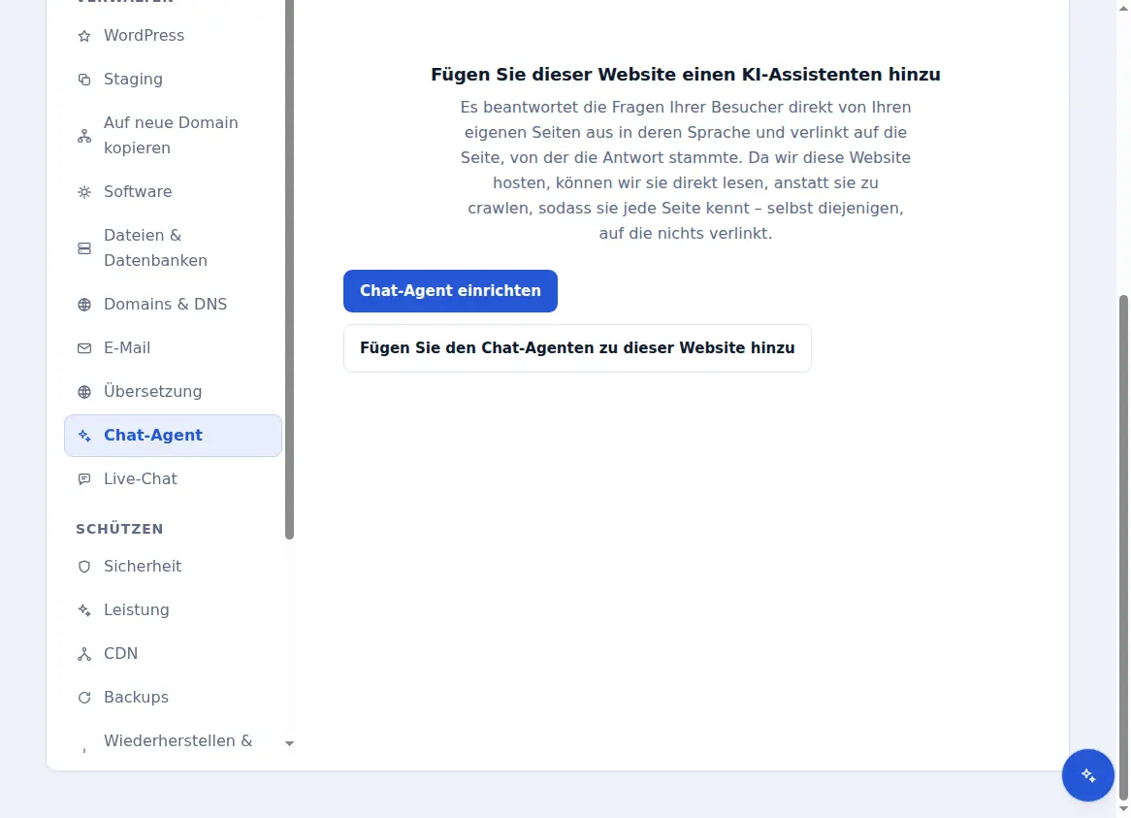Image resolution: width=1131 pixels, height=818 pixels.
Task: Click the sidebar scroll down arrow
Action: pyautogui.click(x=289, y=743)
